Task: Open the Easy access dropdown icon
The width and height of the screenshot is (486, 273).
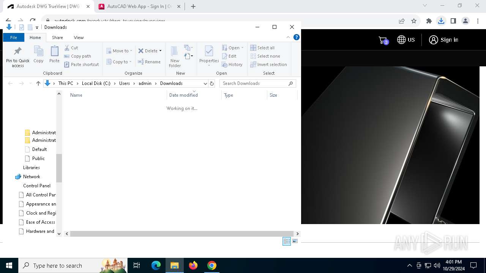Action: click(189, 56)
